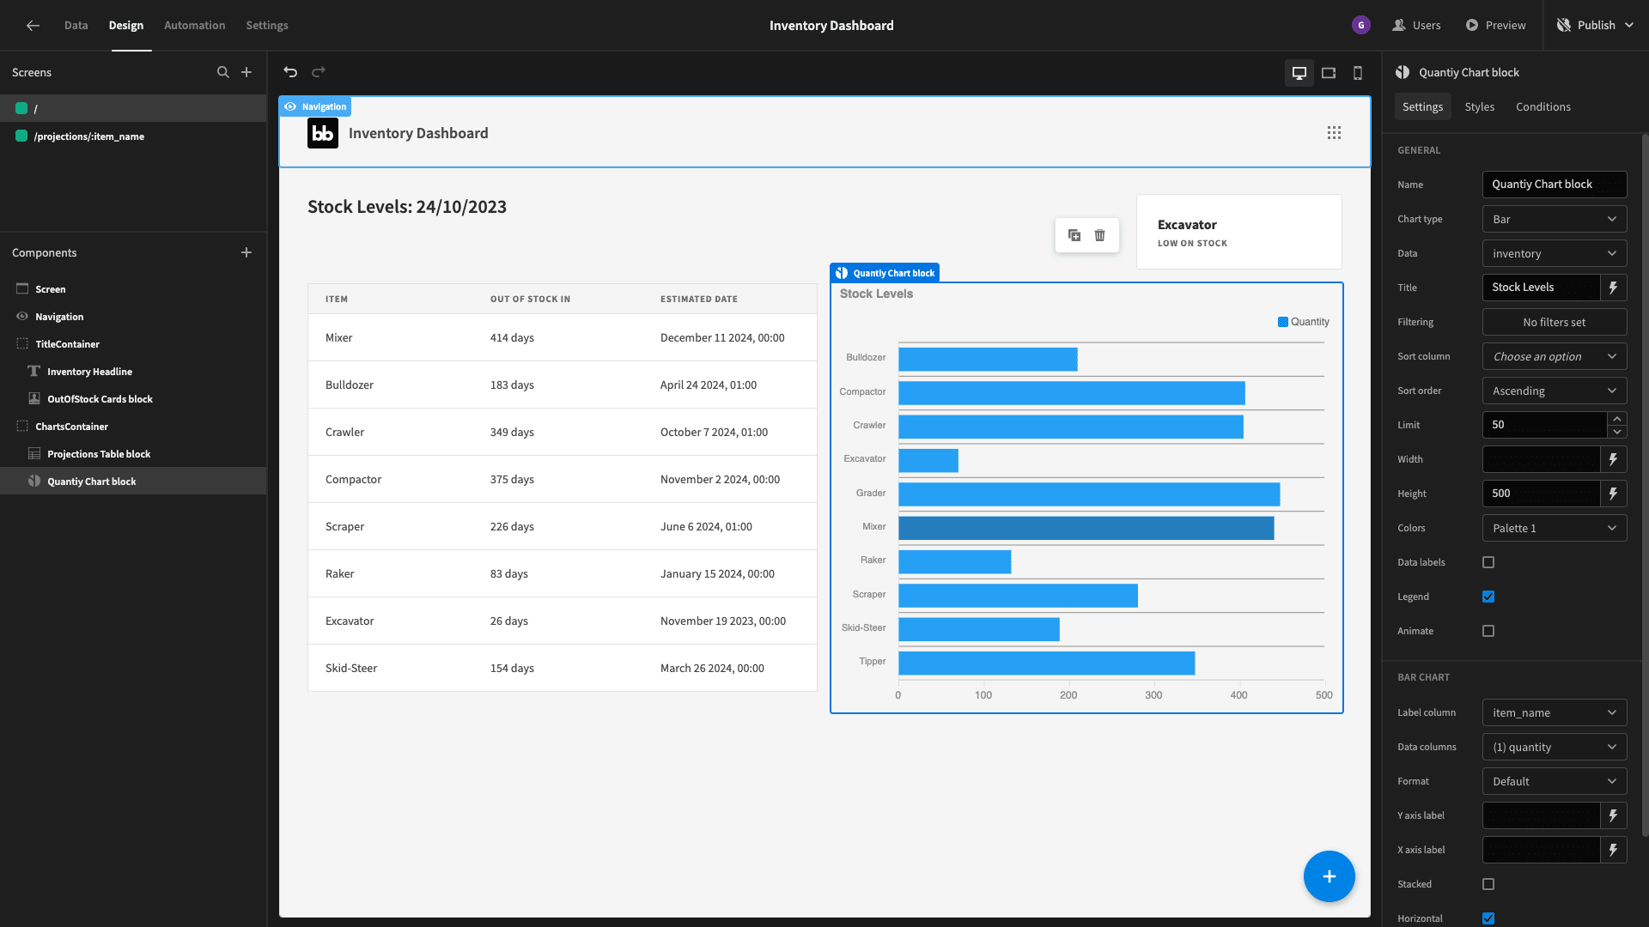This screenshot has width=1649, height=927.
Task: Open the Colors palette dropdown
Action: [x=1555, y=528]
